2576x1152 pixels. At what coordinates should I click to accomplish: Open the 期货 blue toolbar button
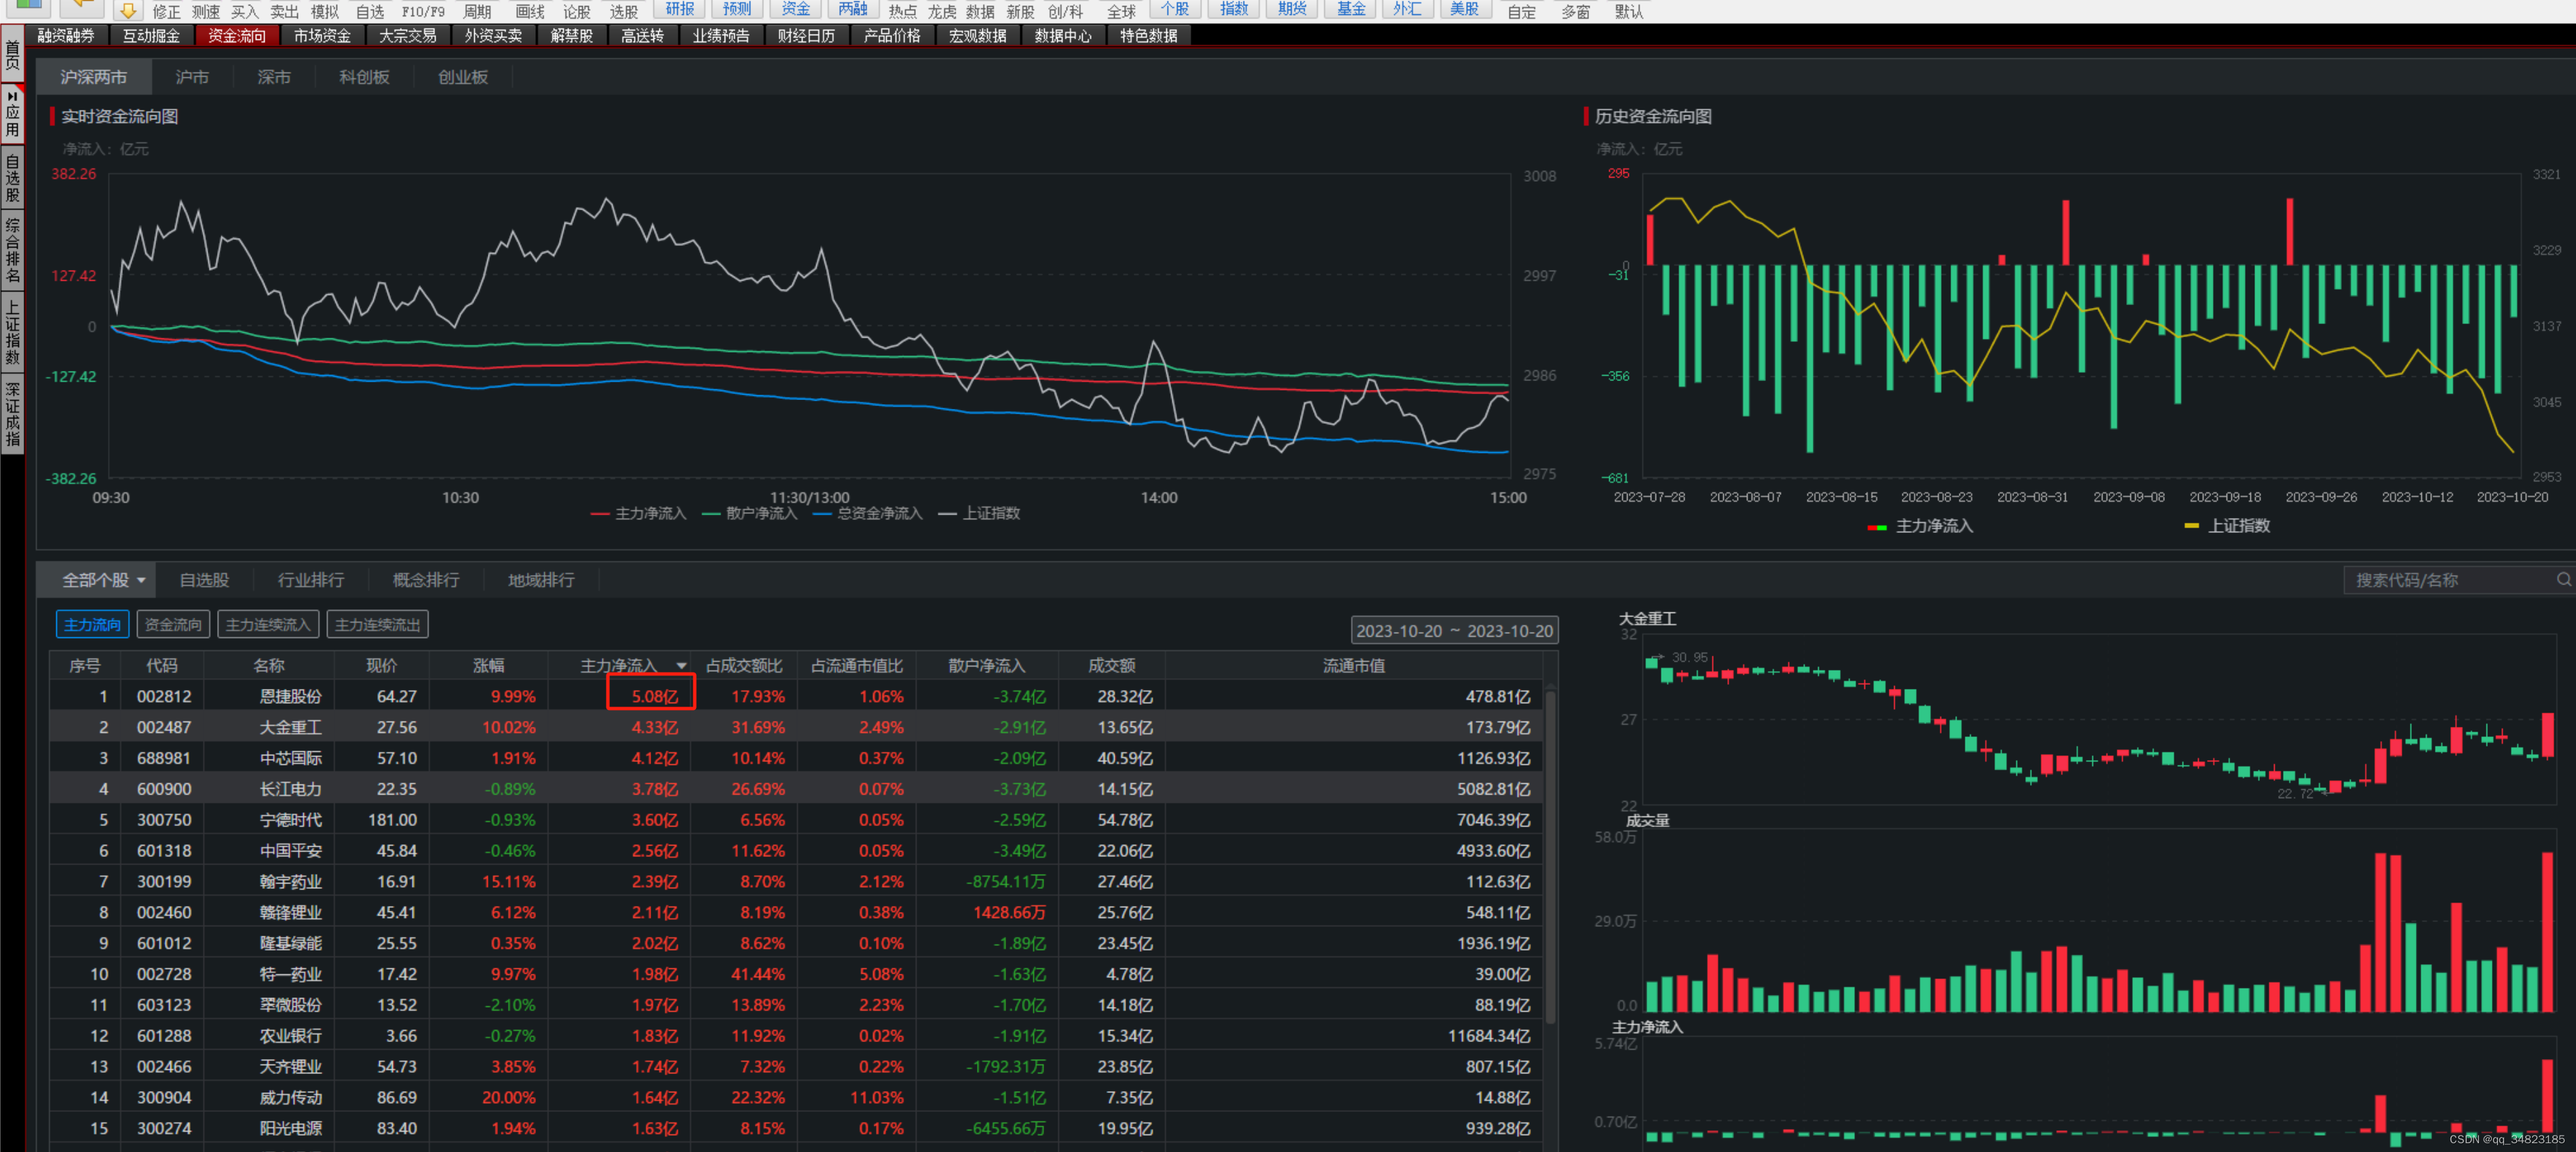(x=1292, y=9)
